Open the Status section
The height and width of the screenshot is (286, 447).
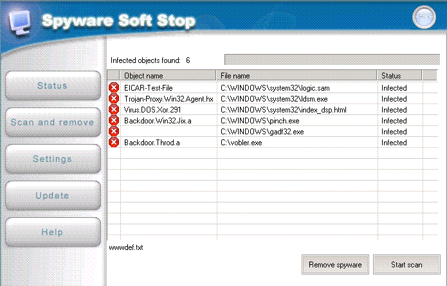tap(53, 85)
